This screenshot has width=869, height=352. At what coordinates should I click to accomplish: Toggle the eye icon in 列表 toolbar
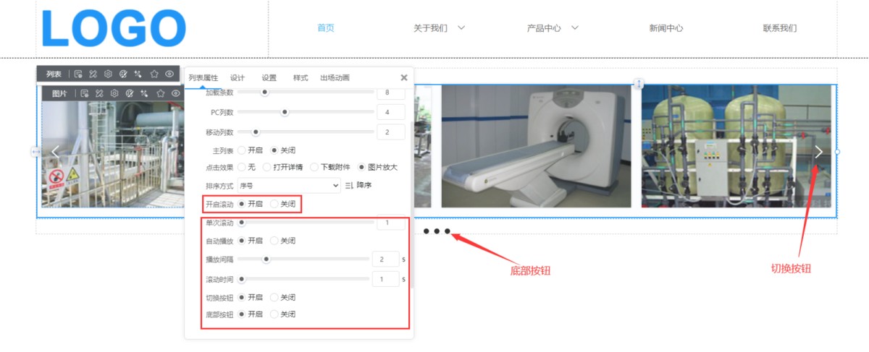169,74
